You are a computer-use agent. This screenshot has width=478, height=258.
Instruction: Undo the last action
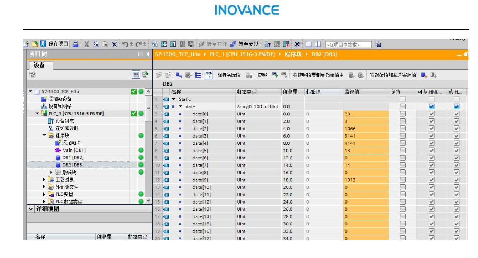click(125, 44)
